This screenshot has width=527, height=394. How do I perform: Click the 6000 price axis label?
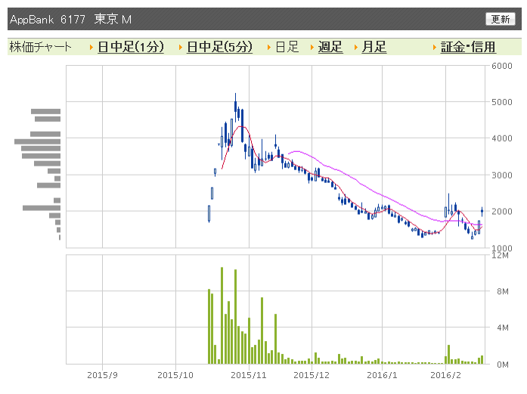click(x=502, y=66)
